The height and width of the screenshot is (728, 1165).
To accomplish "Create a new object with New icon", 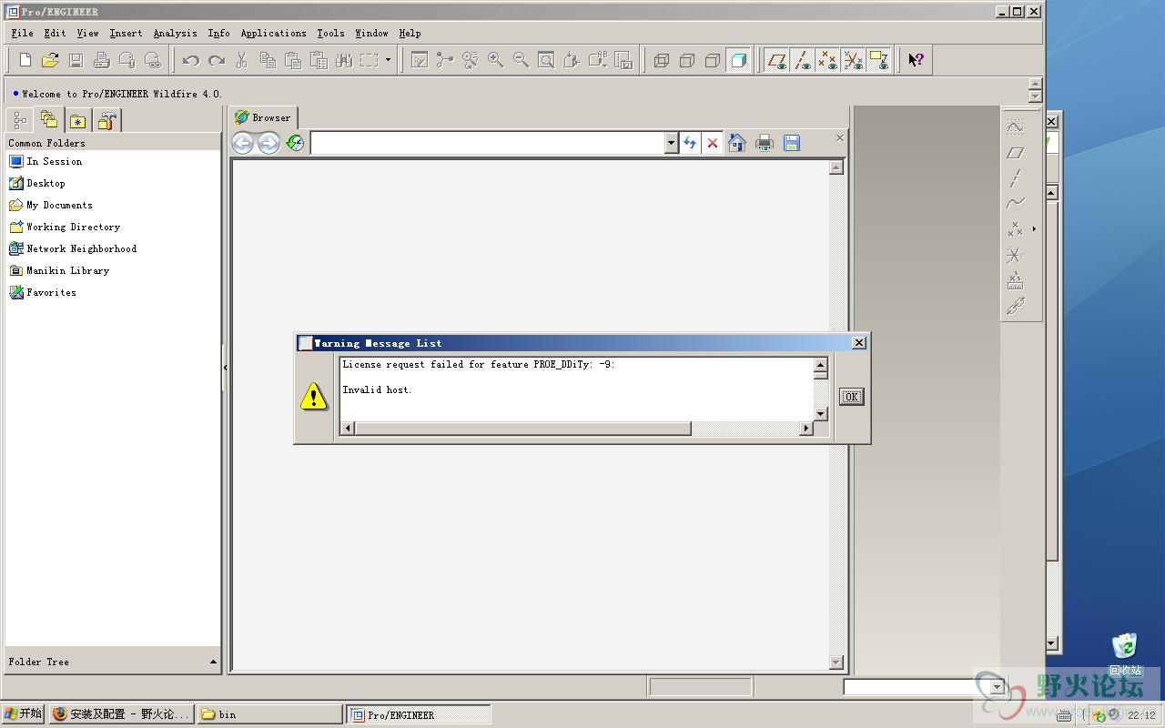I will click(x=25, y=60).
